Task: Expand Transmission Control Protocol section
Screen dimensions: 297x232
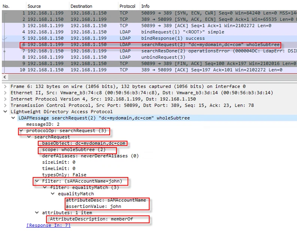Action: pos(5,106)
